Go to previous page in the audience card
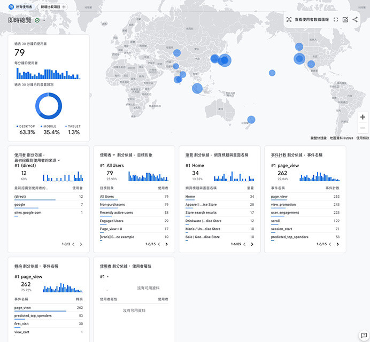Screen dimensions: 370x342 pos(159,244)
